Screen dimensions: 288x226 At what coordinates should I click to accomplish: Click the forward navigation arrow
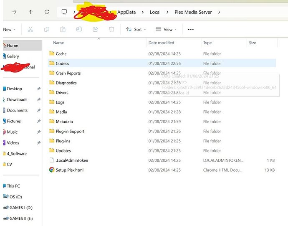tap(14, 12)
